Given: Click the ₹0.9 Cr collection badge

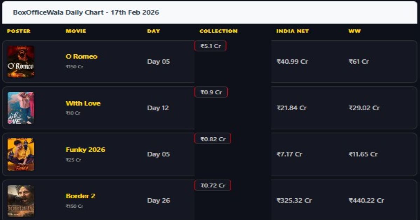Looking at the screenshot, I should [x=211, y=92].
